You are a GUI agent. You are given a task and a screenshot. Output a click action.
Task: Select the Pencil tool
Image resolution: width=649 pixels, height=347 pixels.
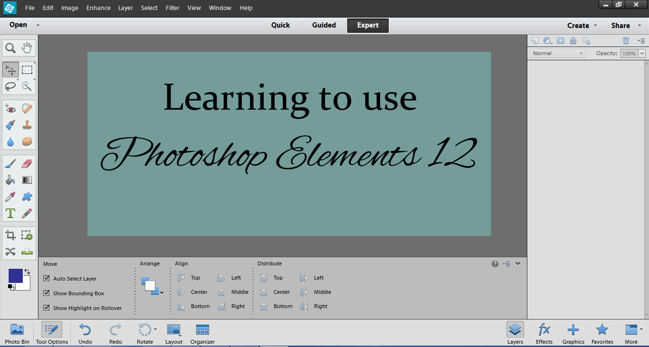tap(27, 213)
